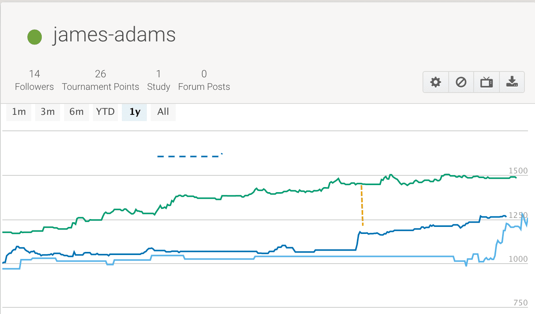Image resolution: width=535 pixels, height=314 pixels.
Task: Show All-time rating history
Action: pyautogui.click(x=163, y=112)
